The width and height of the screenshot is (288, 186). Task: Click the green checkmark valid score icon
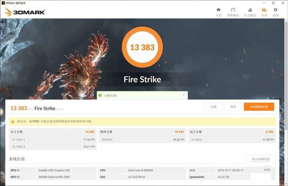[x=100, y=95]
